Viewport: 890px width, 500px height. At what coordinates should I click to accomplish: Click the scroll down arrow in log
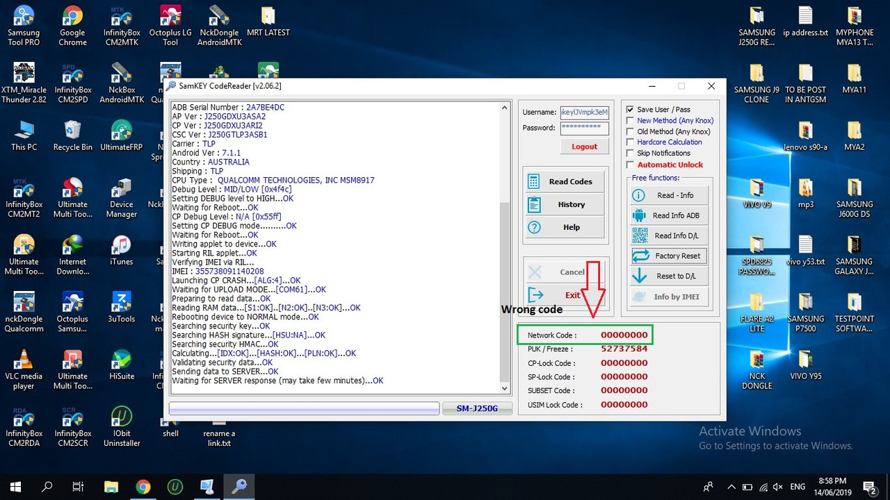coord(505,389)
